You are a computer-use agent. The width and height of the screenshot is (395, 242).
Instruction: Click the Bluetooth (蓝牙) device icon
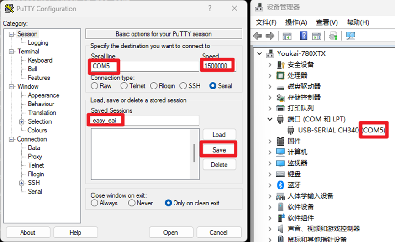point(280,185)
